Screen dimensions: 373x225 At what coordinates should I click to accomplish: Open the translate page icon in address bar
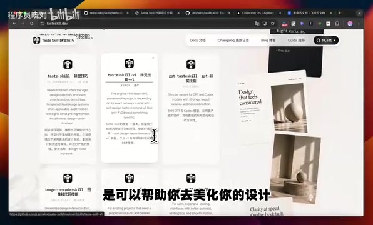point(257,24)
